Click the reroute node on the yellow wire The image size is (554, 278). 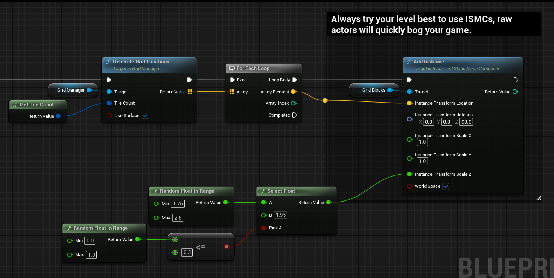[x=325, y=100]
